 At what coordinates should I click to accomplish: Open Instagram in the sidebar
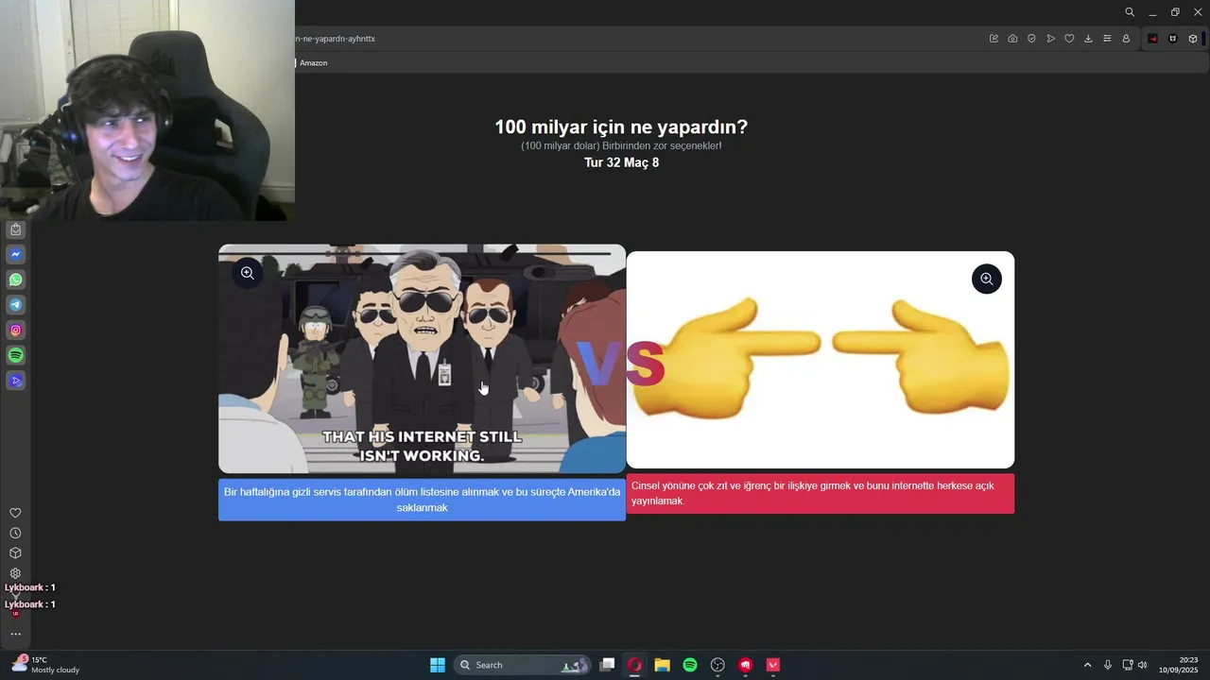(x=15, y=331)
